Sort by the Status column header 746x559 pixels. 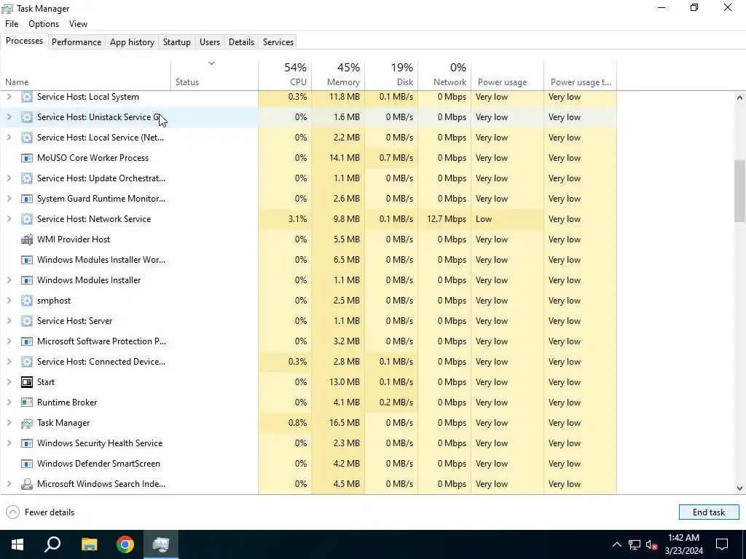tap(215, 76)
